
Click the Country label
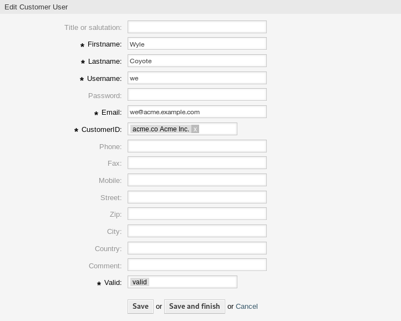click(108, 249)
